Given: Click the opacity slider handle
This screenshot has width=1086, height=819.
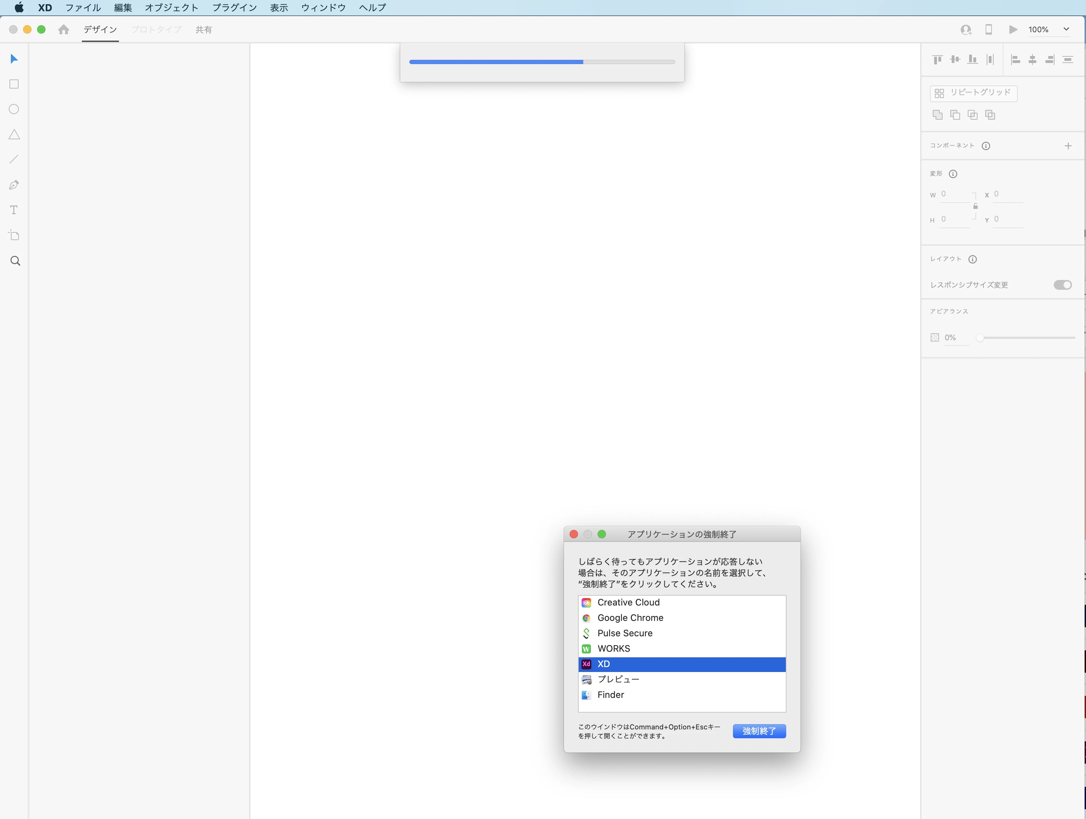Looking at the screenshot, I should pyautogui.click(x=979, y=338).
